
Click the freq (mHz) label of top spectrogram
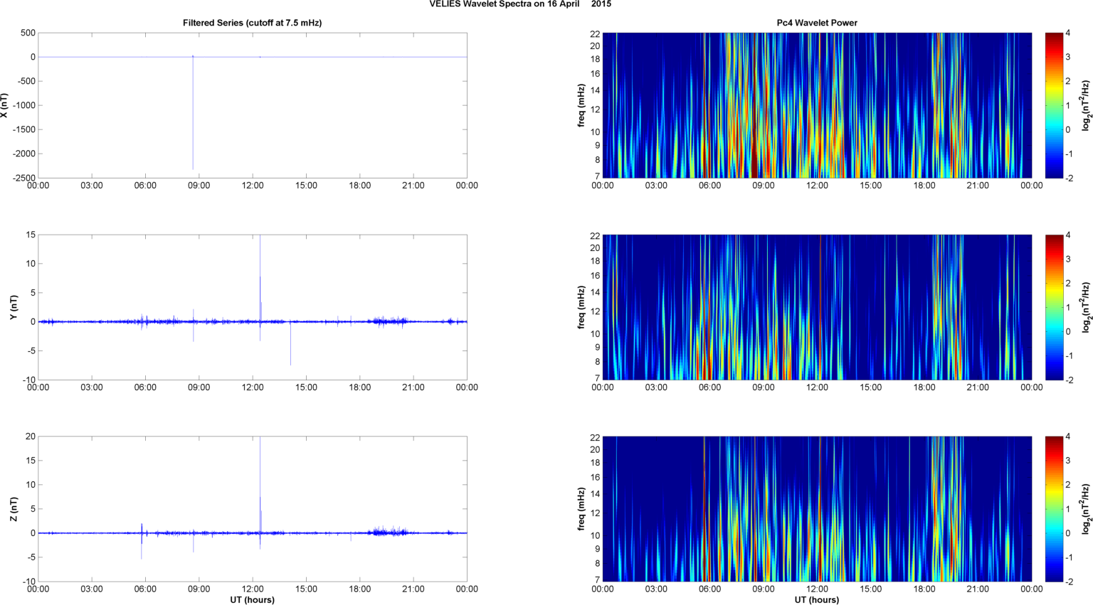click(x=581, y=105)
